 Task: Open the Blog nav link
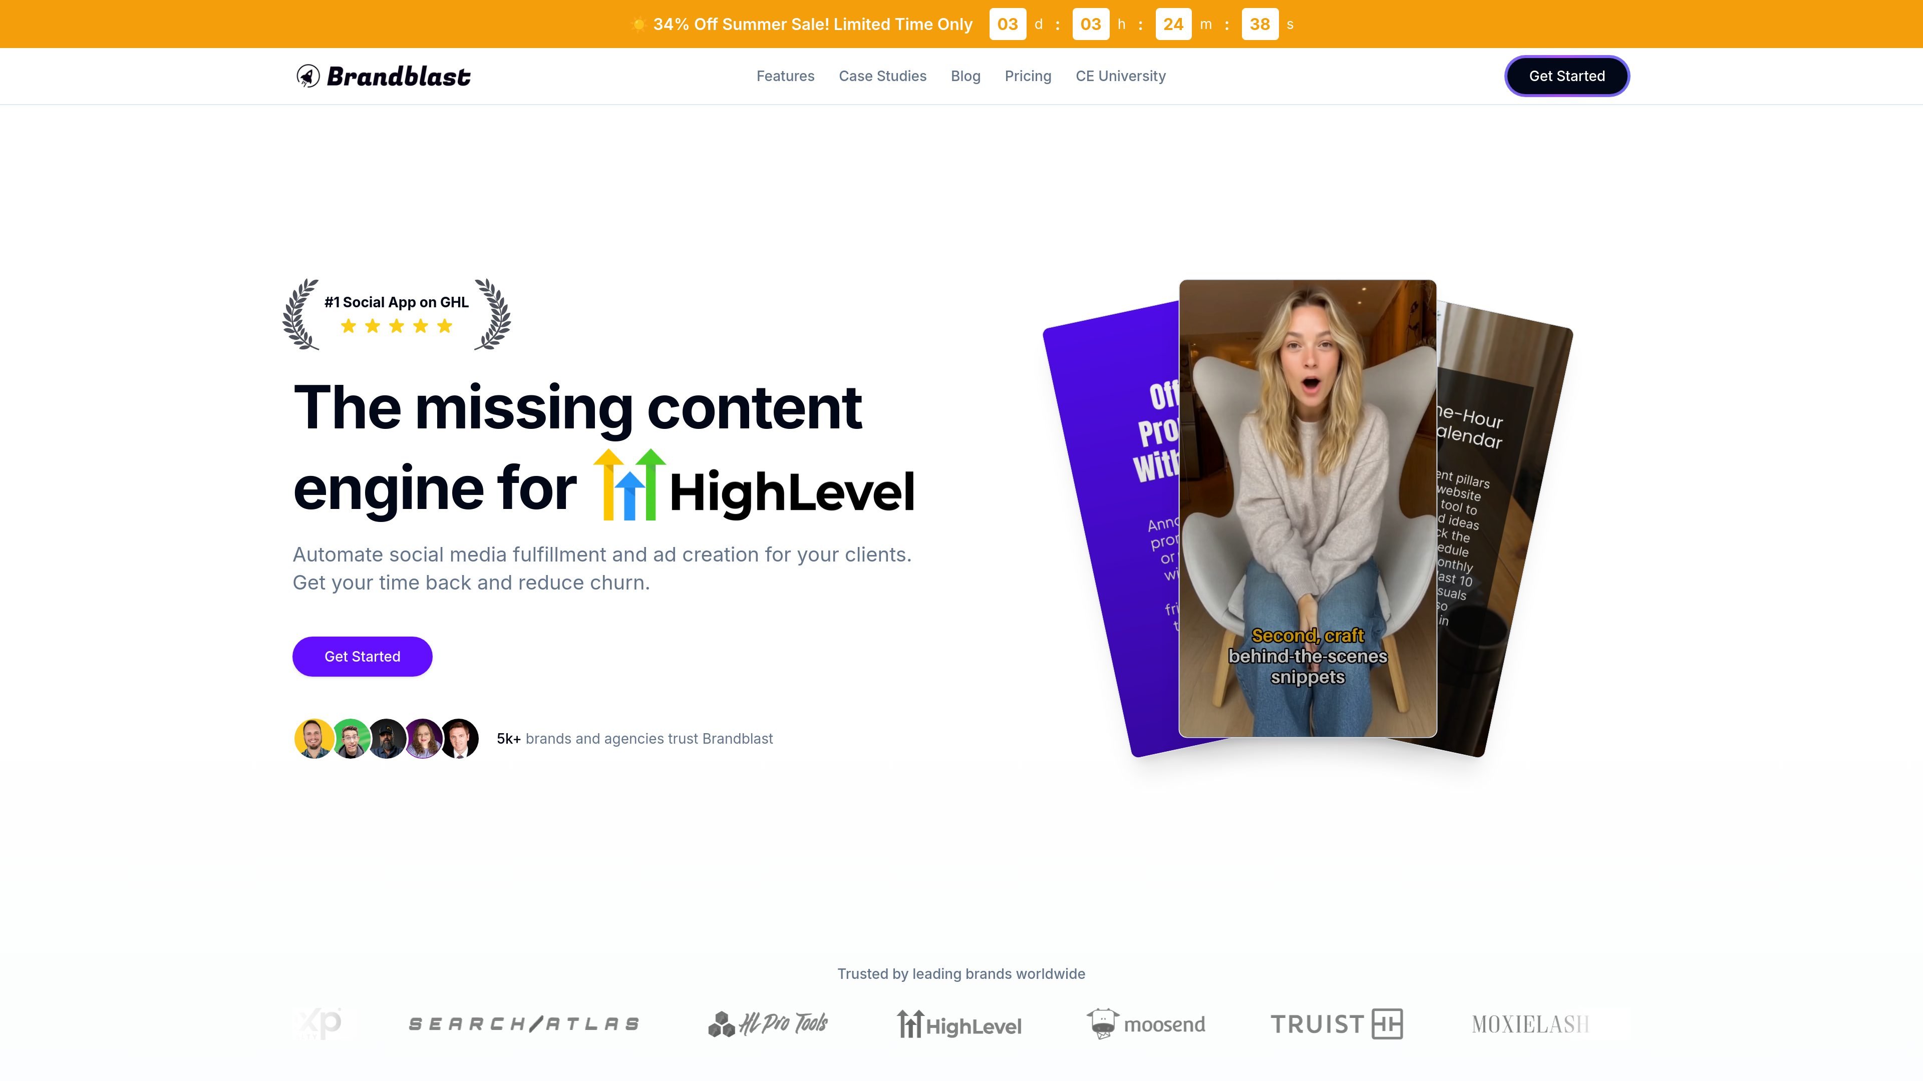click(x=965, y=76)
